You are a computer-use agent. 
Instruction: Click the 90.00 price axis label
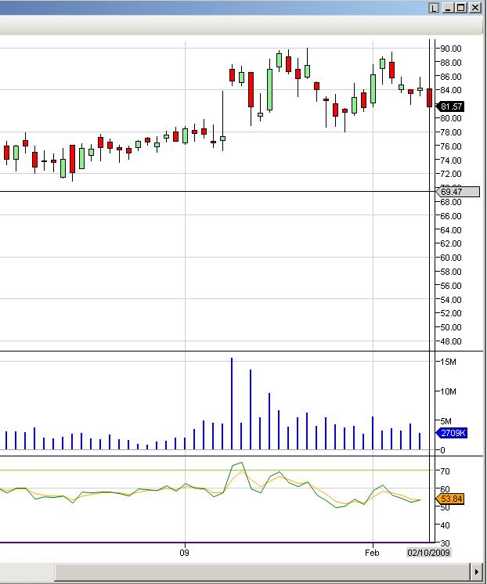point(451,49)
